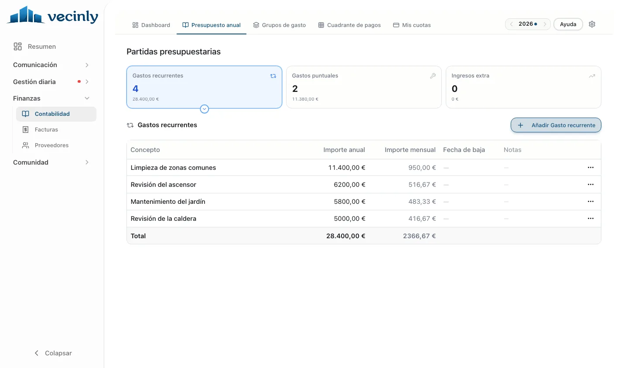Open the Grupos de gasto tab
The image size is (628, 368).
(x=280, y=25)
